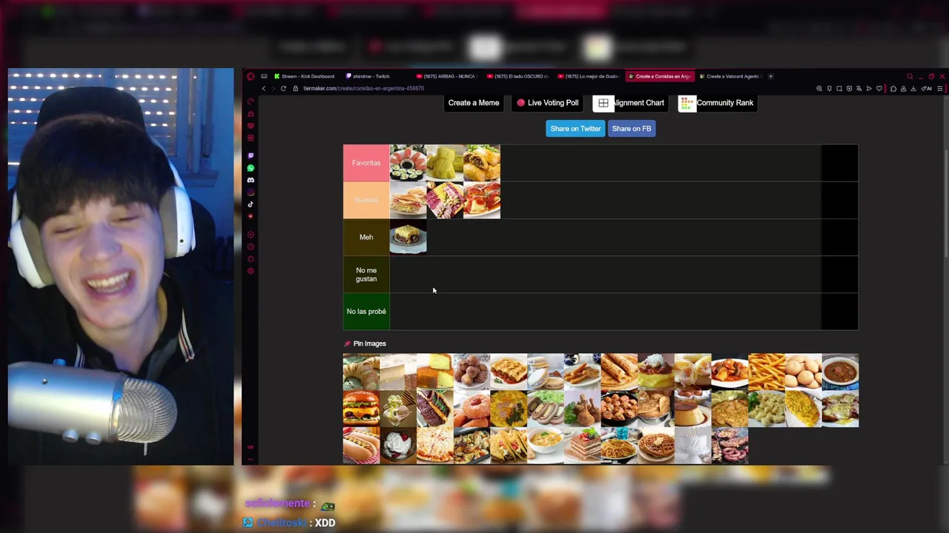949x533 pixels.
Task: Share tier list on FB
Action: click(632, 129)
